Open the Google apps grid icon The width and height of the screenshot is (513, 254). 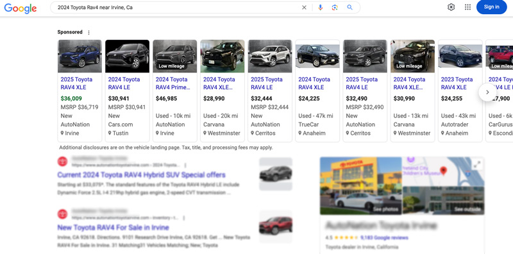click(468, 7)
